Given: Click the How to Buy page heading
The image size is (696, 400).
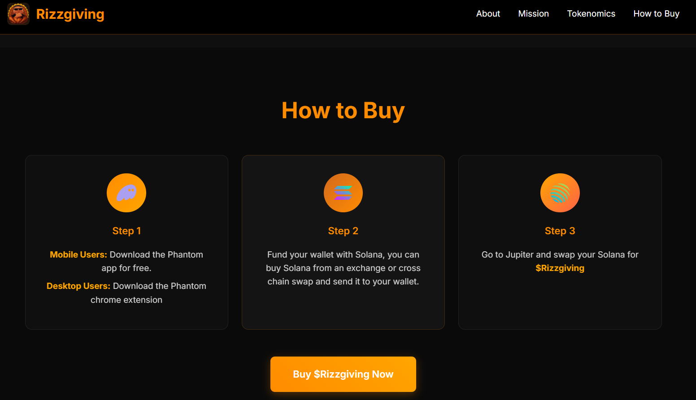Looking at the screenshot, I should pyautogui.click(x=343, y=111).
